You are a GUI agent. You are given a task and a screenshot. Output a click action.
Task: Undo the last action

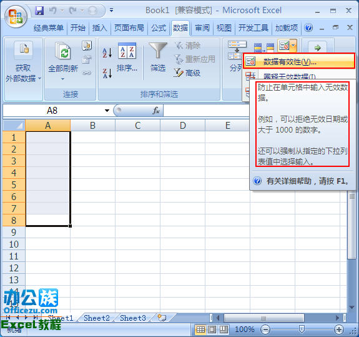pyautogui.click(x=53, y=11)
